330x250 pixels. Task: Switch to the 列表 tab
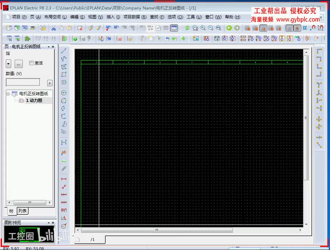click(x=22, y=211)
